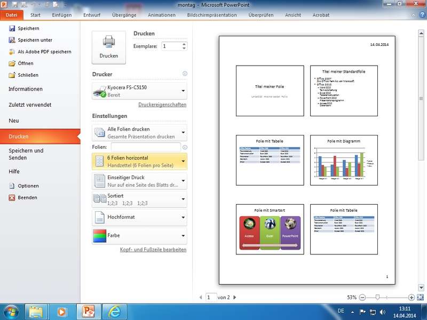The height and width of the screenshot is (320, 427).
Task: Click the zoom out minus button
Action: (362, 297)
